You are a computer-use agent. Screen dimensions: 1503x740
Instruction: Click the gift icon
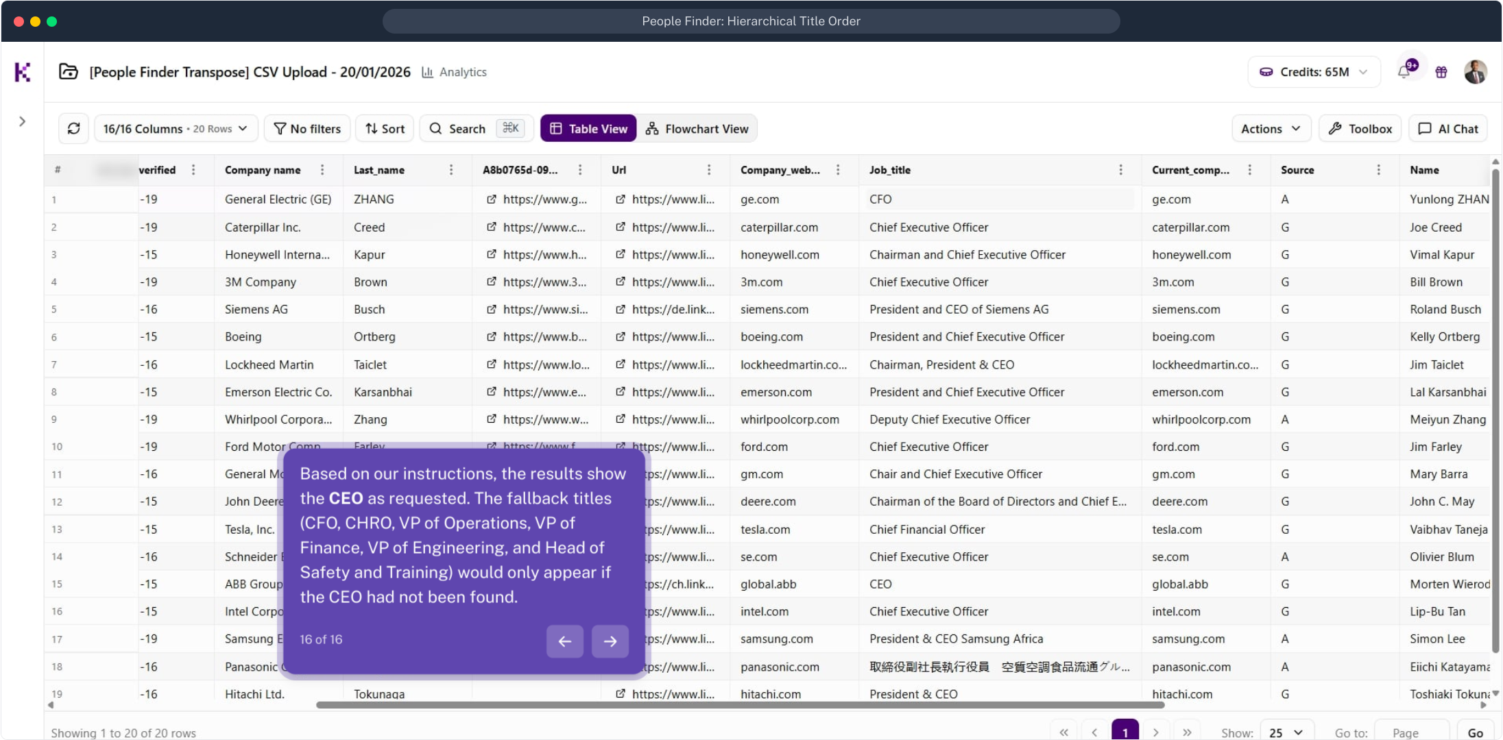pyautogui.click(x=1441, y=72)
